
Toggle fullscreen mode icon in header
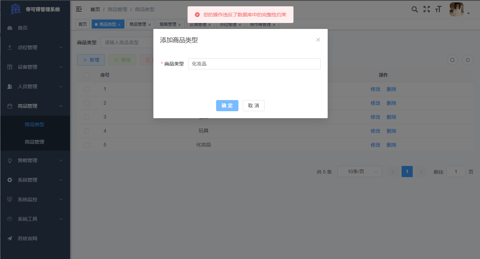pos(426,9)
